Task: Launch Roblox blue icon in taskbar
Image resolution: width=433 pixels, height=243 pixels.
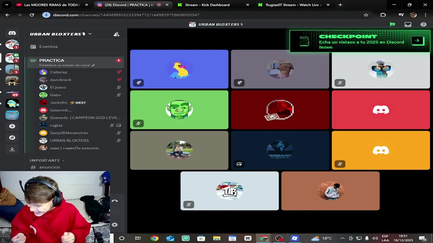Action: click(294, 238)
